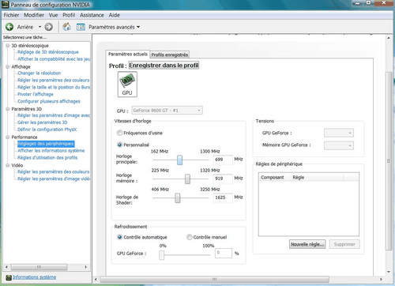The height and width of the screenshot is (286, 395).
Task: Open the Vue menu
Action: point(53,15)
